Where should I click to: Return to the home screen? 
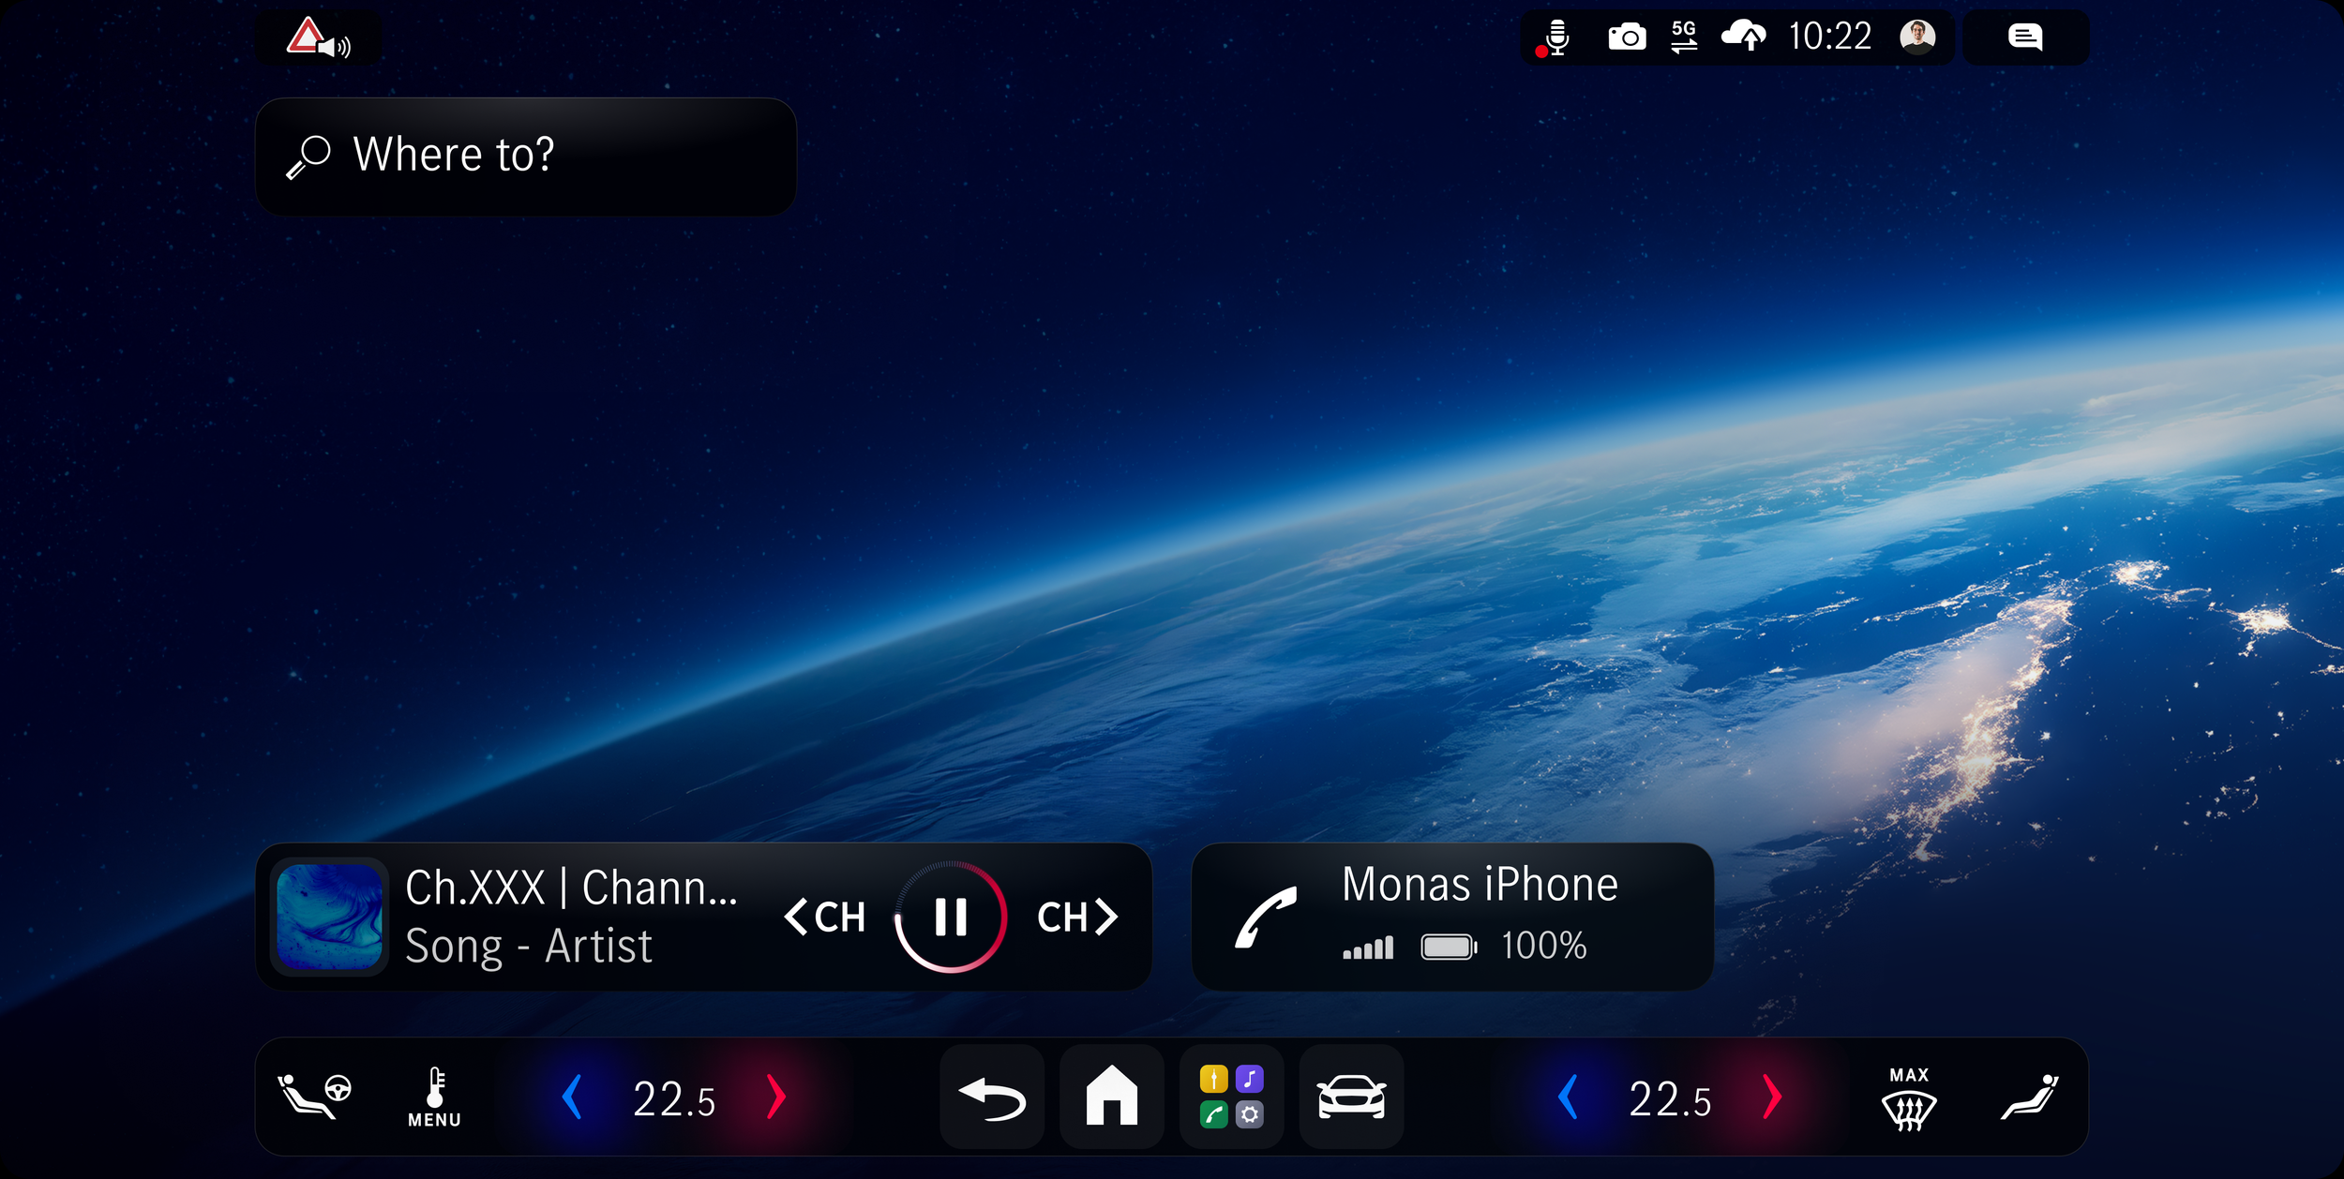1111,1095
